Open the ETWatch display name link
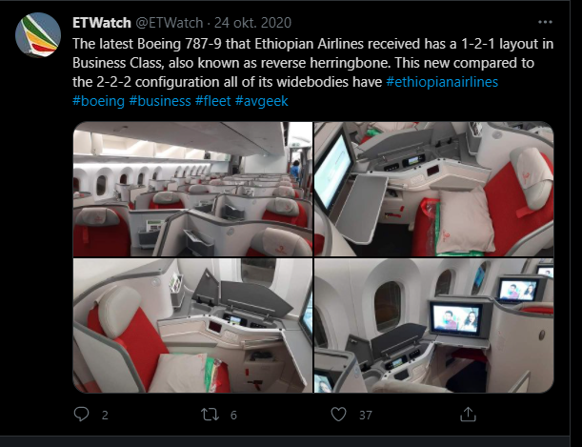 (102, 23)
